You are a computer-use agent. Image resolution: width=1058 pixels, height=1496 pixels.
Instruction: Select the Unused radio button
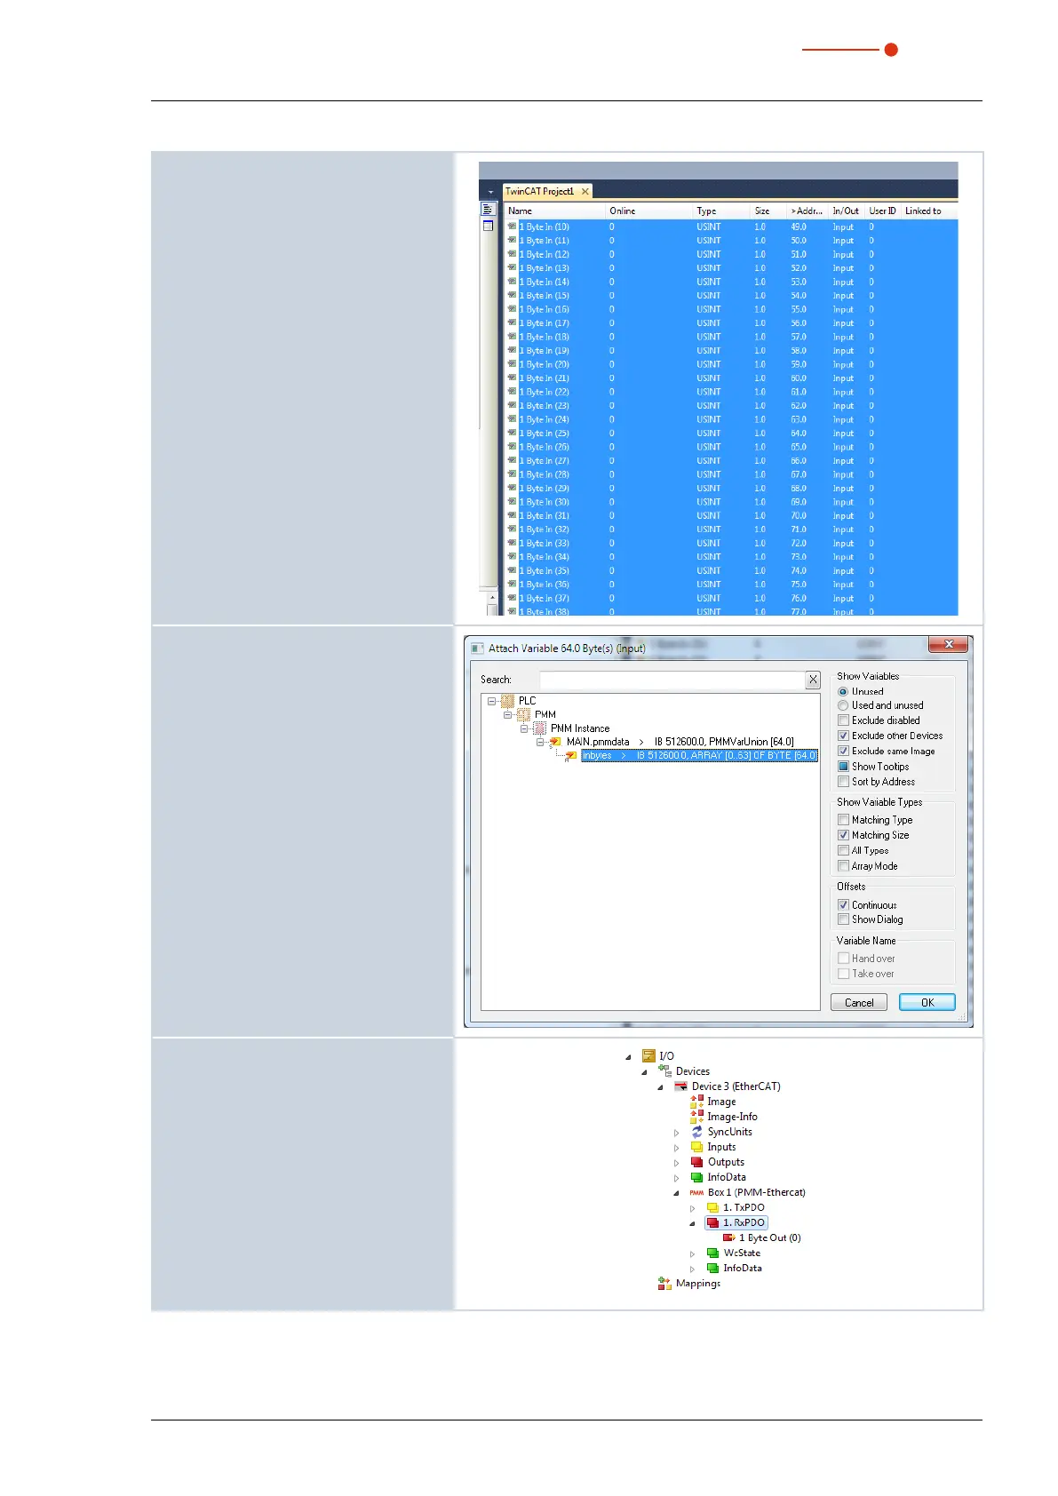coord(843,691)
